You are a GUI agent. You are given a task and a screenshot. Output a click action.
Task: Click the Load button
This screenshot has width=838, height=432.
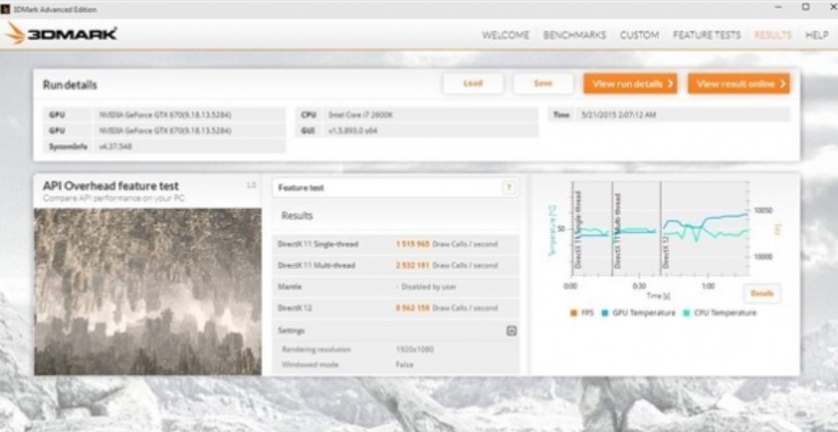coord(472,84)
